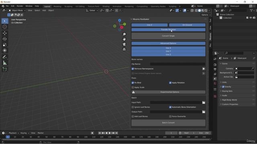The image size is (257, 144).
Task: Click the Hip Name input field
Action: pos(177,64)
